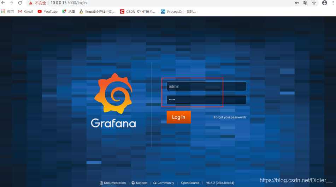Viewport: 336px width, 187px height.
Task: Reload the login page
Action: click(x=20, y=3)
